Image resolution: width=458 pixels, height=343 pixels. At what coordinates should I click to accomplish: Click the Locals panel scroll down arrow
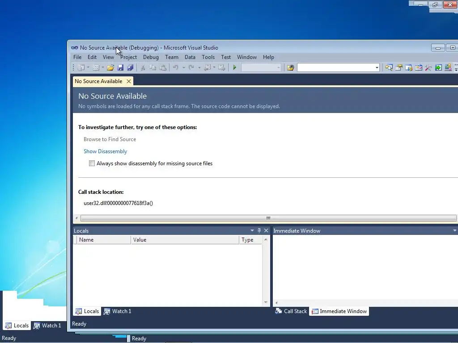(266, 302)
